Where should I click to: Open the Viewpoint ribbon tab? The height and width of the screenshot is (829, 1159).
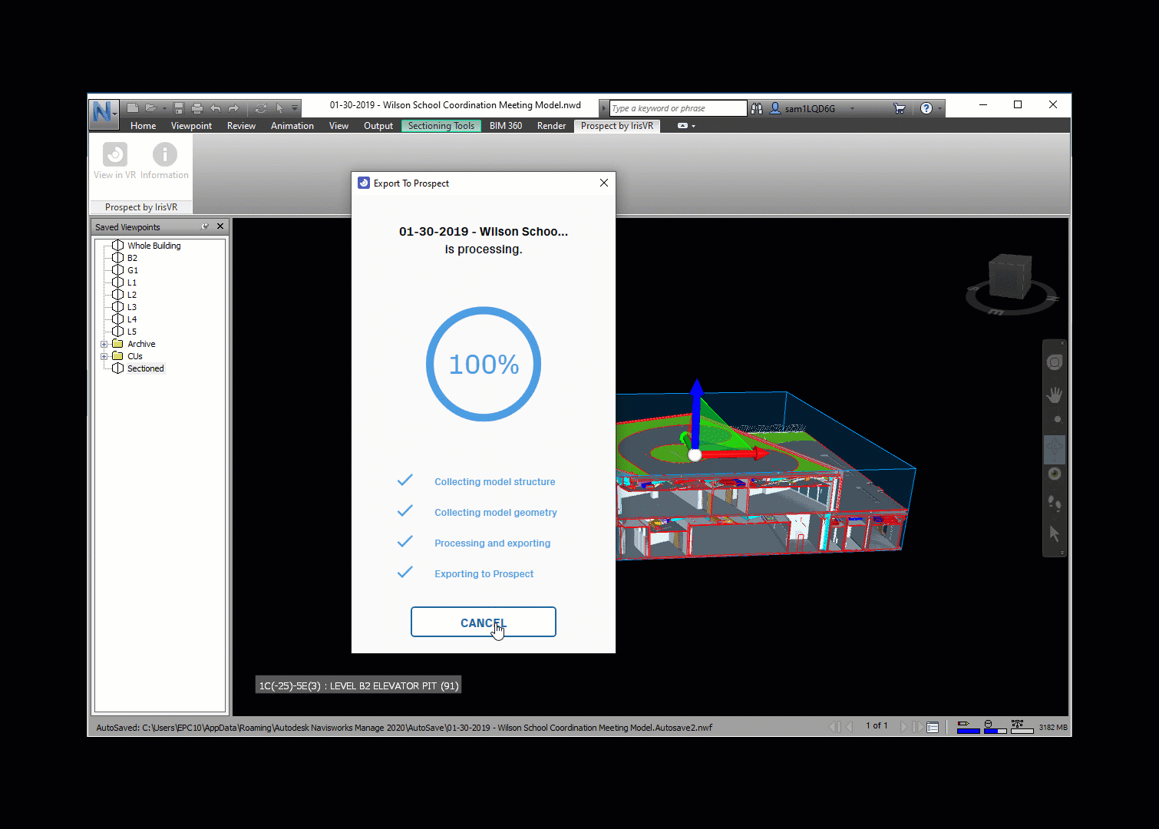point(191,126)
